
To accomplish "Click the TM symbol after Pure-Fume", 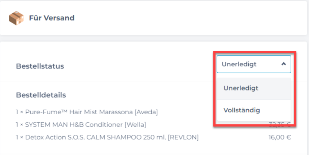I will [x=65, y=111].
